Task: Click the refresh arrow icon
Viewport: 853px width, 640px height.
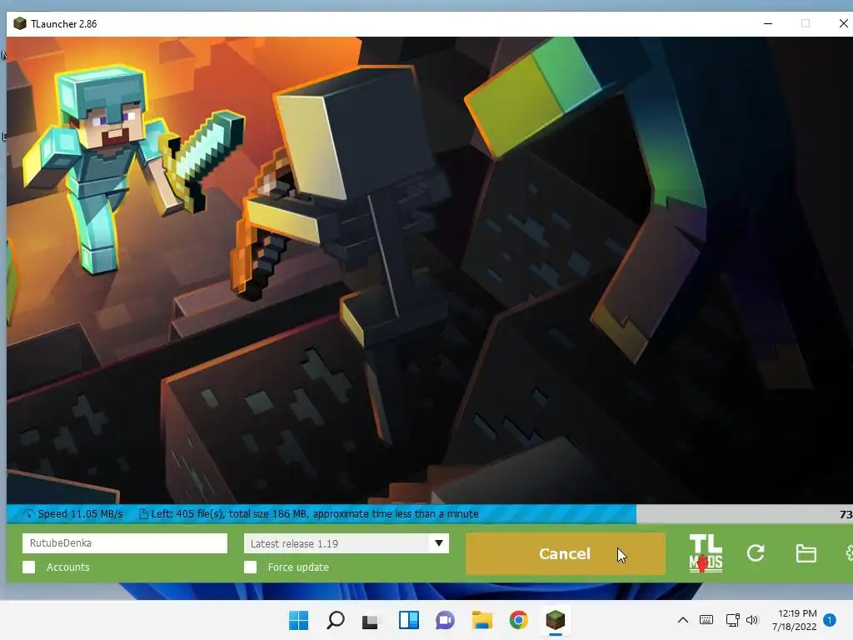Action: pyautogui.click(x=755, y=553)
